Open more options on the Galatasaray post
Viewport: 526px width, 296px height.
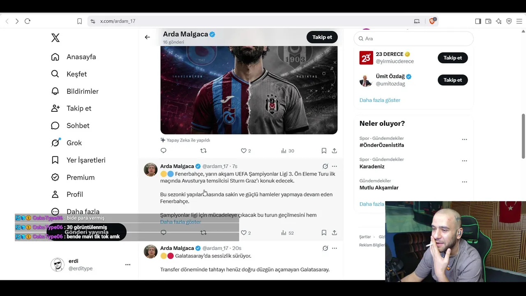coord(335,248)
